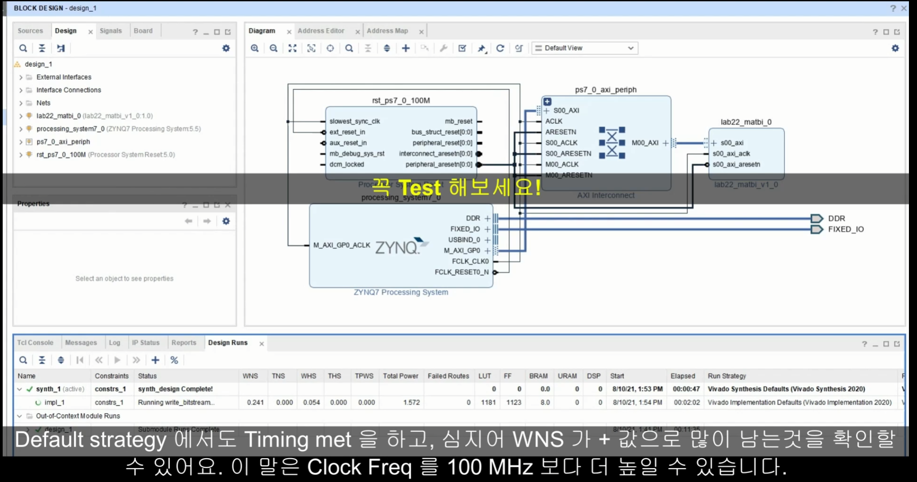Pin with the diagram toolbar icon
The height and width of the screenshot is (482, 917).
point(481,48)
